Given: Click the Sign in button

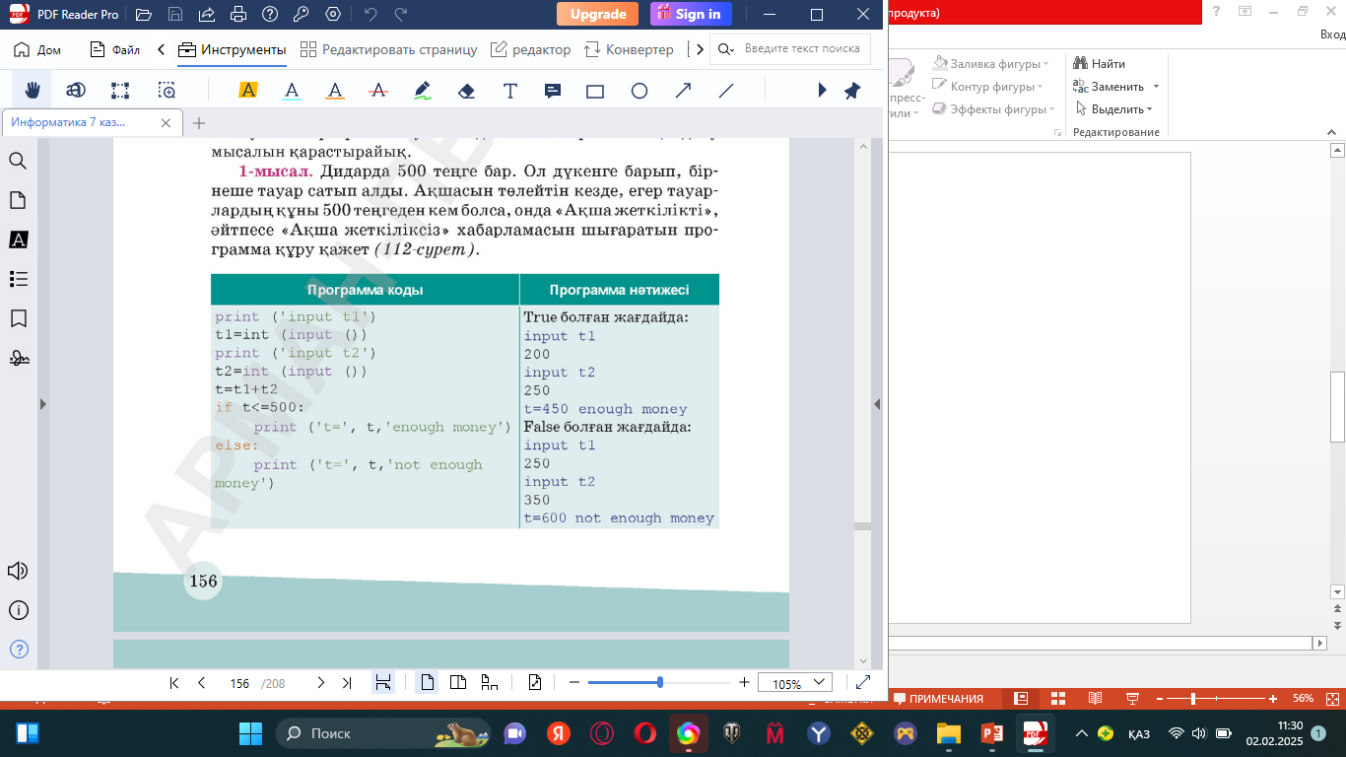Looking at the screenshot, I should (x=689, y=14).
